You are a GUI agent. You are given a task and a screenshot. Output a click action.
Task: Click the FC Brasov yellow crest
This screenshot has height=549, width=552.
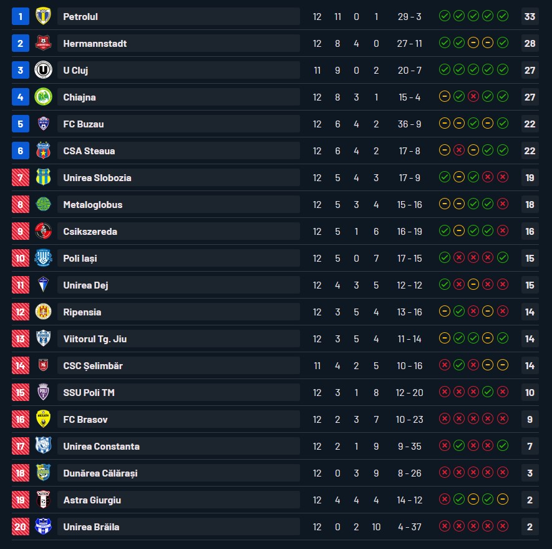coord(43,419)
